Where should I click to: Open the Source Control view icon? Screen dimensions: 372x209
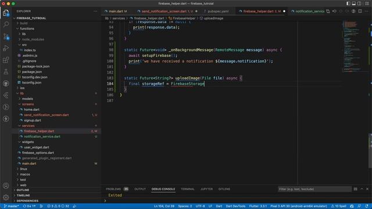[6, 36]
